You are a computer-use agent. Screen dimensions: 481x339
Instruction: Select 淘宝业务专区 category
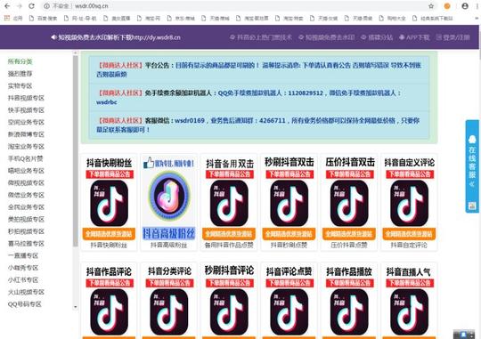(x=26, y=147)
